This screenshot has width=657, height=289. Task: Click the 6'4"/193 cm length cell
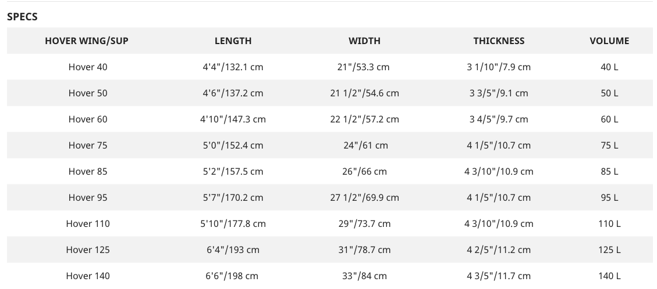pos(233,250)
